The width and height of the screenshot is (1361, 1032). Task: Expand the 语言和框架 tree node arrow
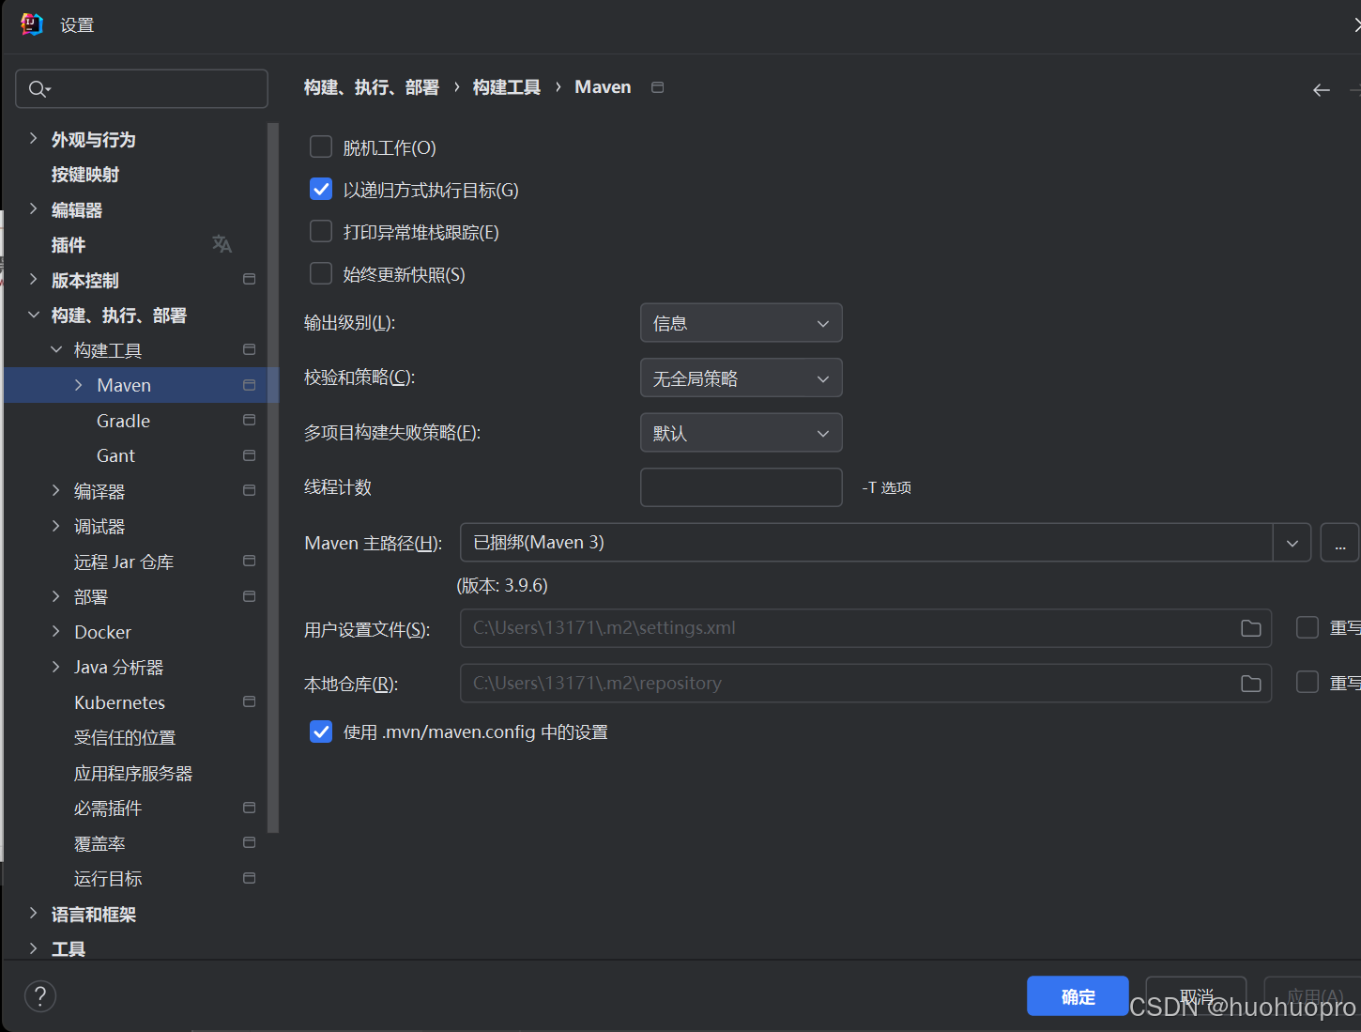click(x=33, y=914)
